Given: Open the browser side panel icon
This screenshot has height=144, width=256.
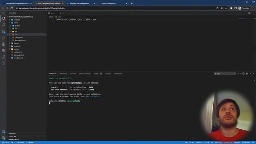Looking at the screenshot, I should tap(236, 8).
